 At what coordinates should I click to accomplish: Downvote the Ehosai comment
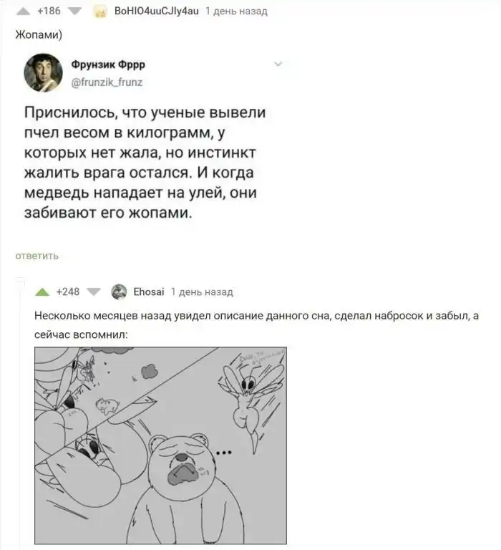(93, 292)
